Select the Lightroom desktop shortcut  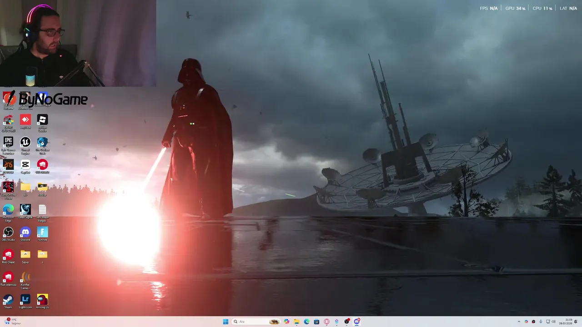click(x=25, y=302)
